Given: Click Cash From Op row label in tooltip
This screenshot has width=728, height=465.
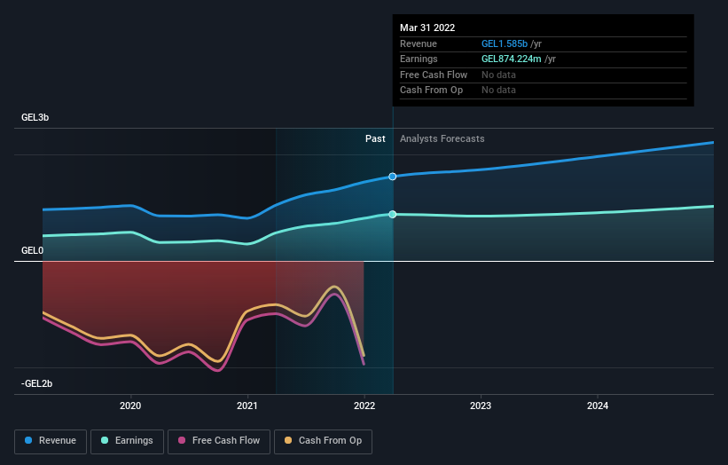Looking at the screenshot, I should (x=431, y=91).
